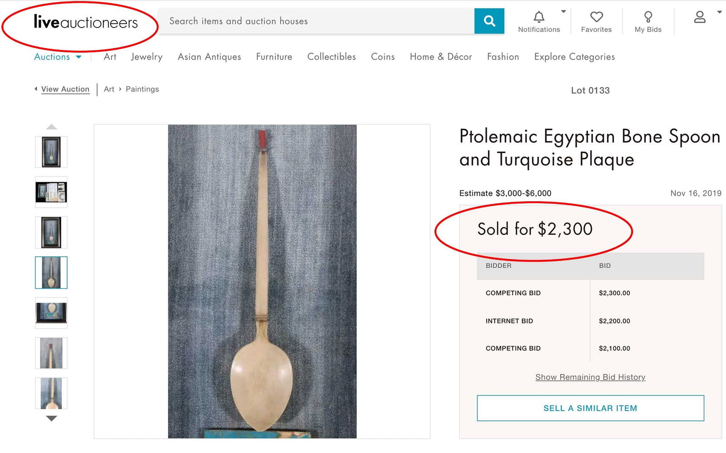Open the user account profile icon
726x453 pixels.
coord(700,17)
